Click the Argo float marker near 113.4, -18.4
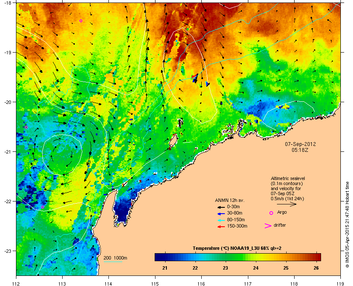The height and width of the screenshot is (286, 353). (81, 21)
